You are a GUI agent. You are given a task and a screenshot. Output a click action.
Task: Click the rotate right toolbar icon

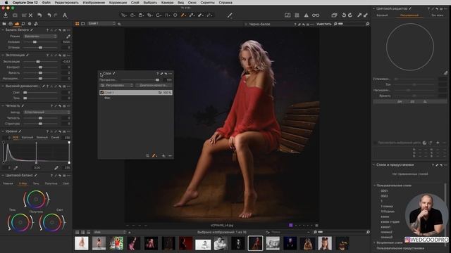tap(350, 15)
